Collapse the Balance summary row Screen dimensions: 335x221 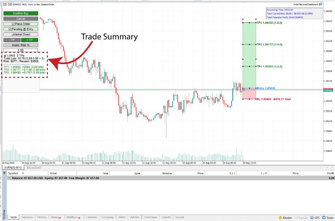[x=9, y=178]
